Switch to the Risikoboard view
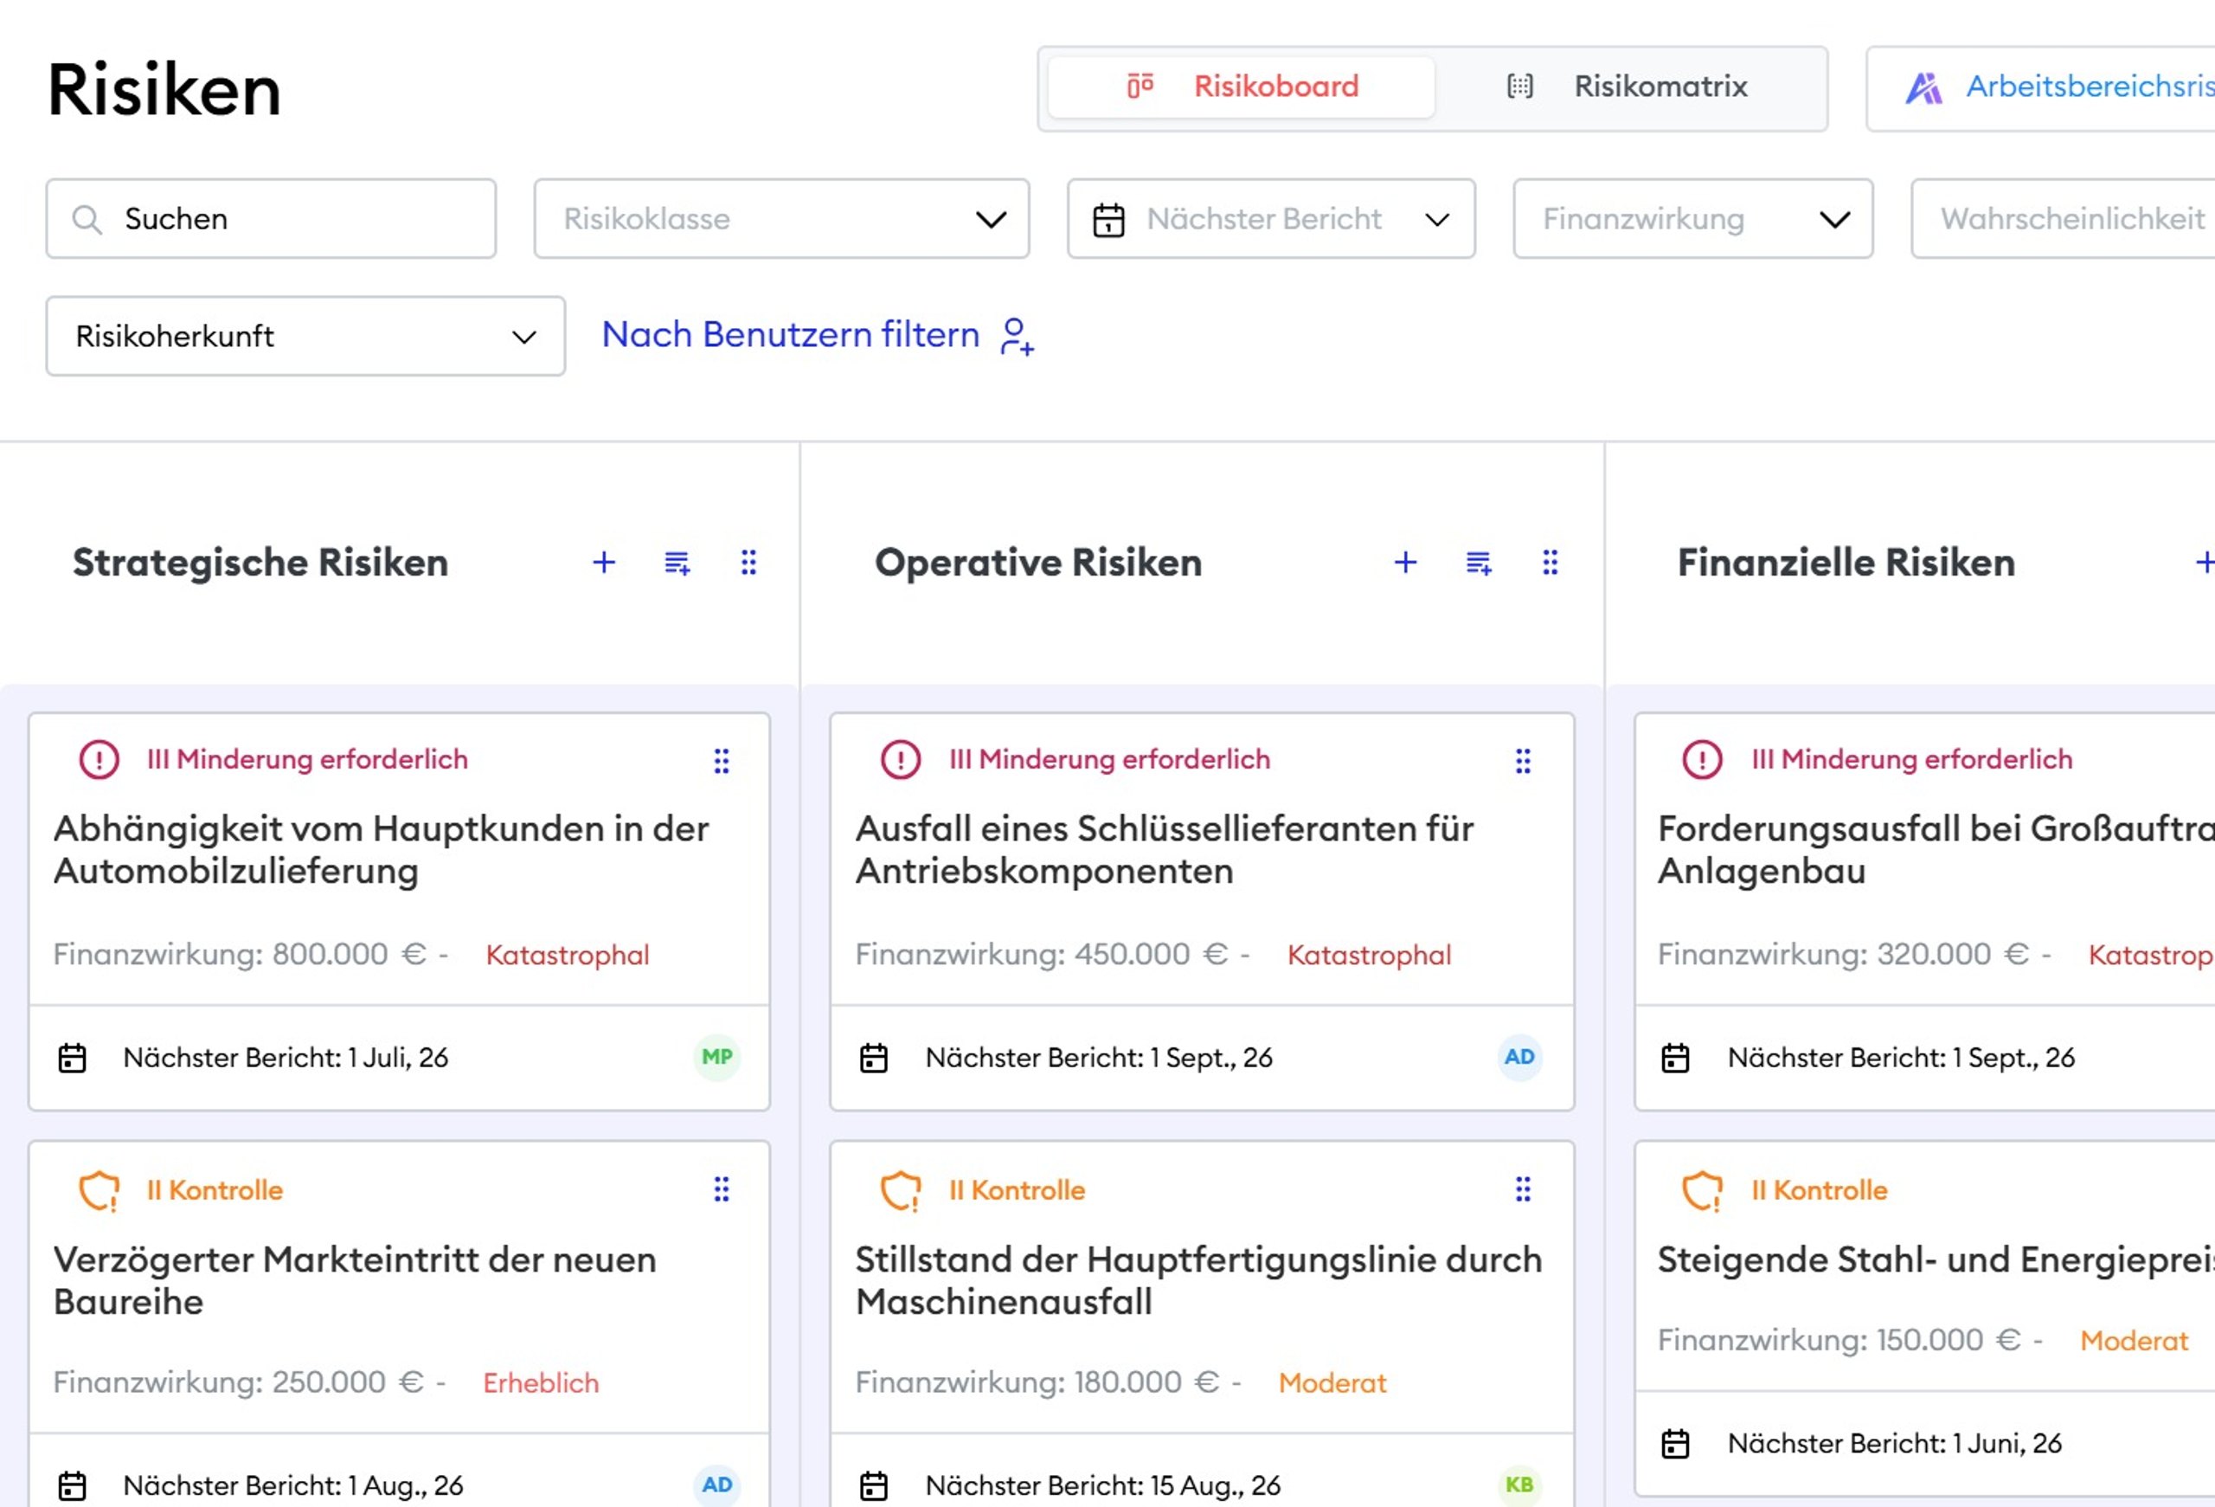Screen dimensions: 2215x1507 tap(1242, 87)
